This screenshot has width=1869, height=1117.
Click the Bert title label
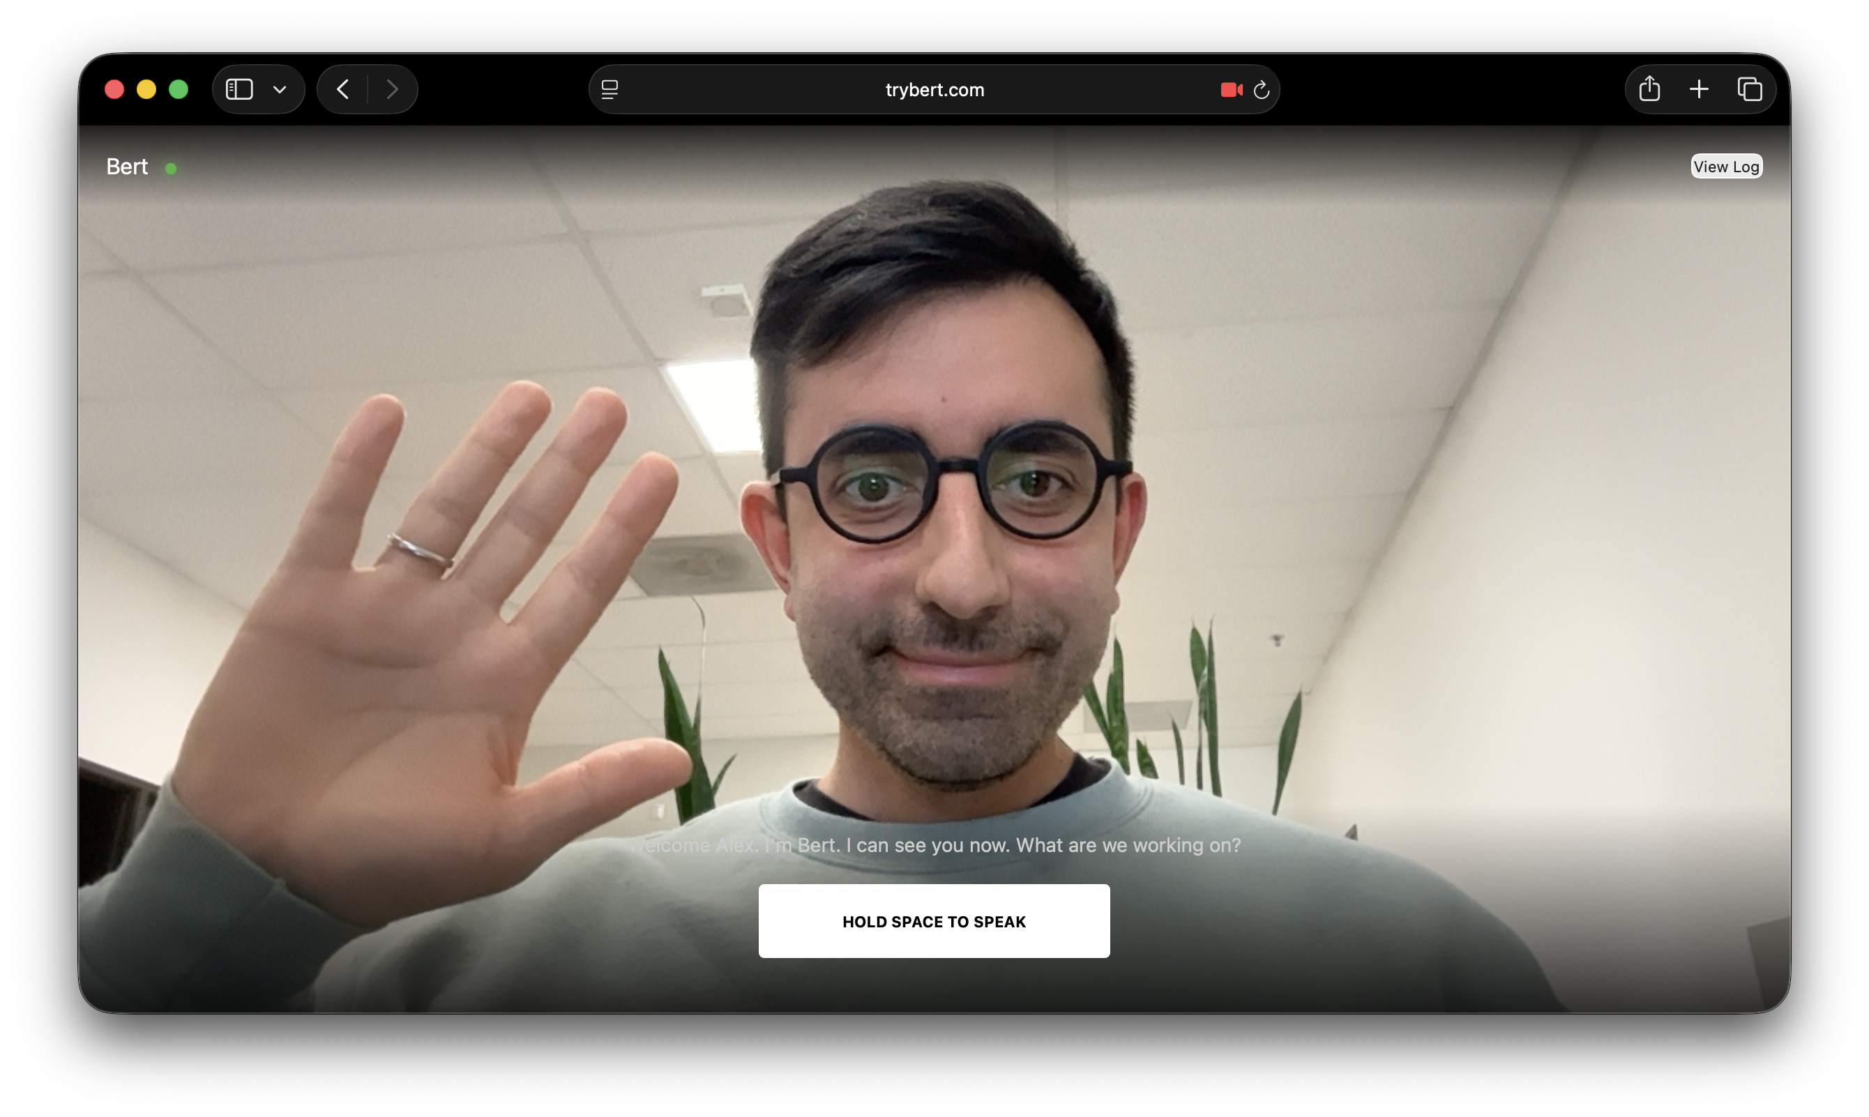(126, 167)
